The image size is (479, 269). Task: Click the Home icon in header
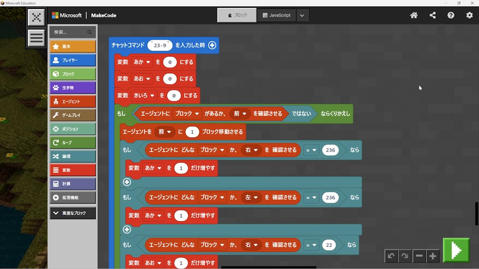[414, 15]
